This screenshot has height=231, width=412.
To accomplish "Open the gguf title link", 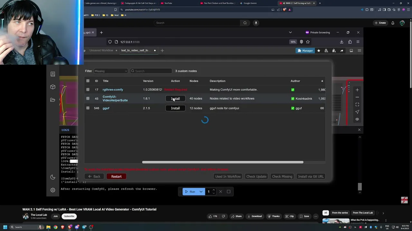I will click(x=106, y=108).
